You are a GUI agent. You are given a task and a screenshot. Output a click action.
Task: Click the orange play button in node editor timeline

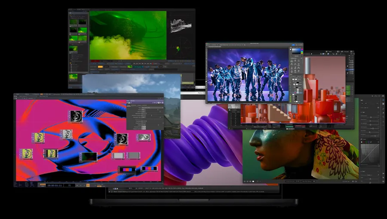(88, 185)
